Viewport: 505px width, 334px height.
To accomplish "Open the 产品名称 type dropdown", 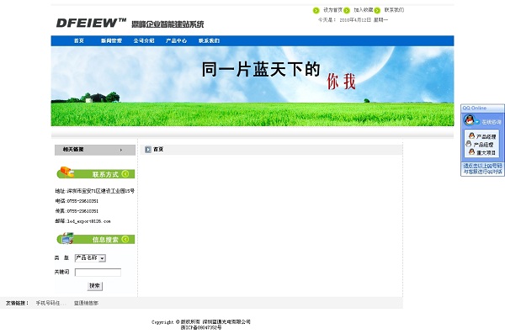I will 90,258.
